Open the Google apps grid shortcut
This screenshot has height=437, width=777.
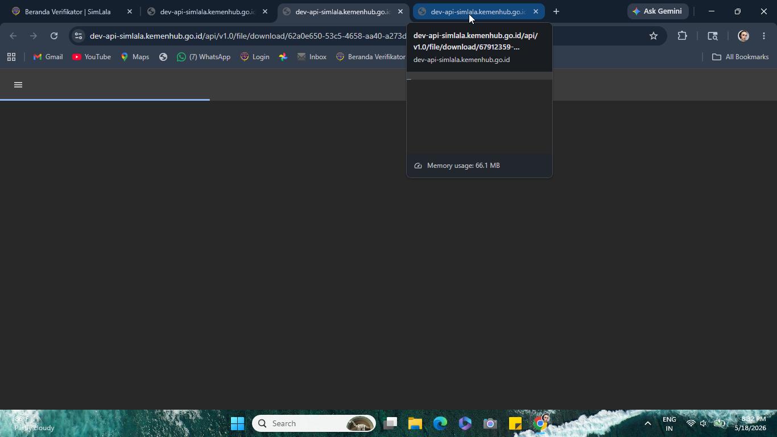pos(11,57)
